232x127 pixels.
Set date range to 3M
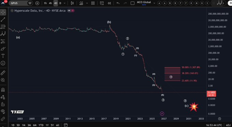pos(29,125)
